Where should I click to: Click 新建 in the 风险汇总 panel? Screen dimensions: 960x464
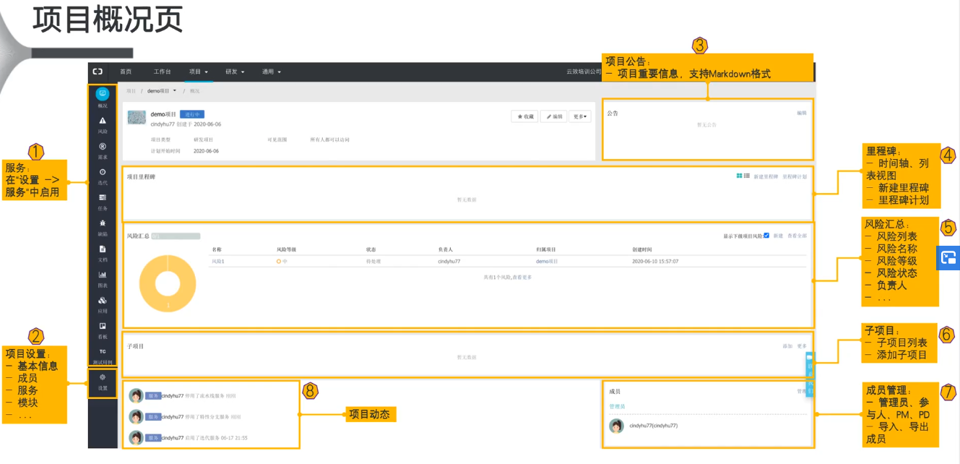pos(778,236)
